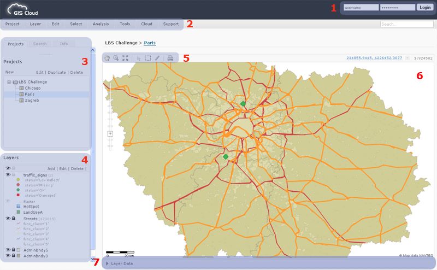
Task: Click the map zoom level slider
Action: (110, 117)
